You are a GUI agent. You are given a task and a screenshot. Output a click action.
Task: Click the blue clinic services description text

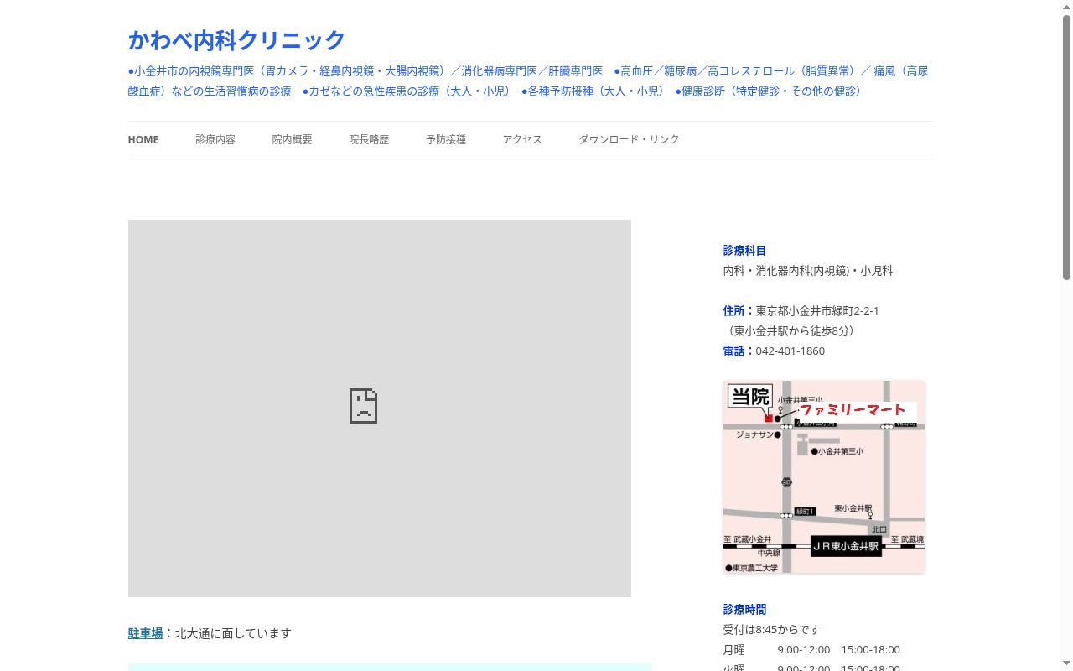(x=529, y=81)
